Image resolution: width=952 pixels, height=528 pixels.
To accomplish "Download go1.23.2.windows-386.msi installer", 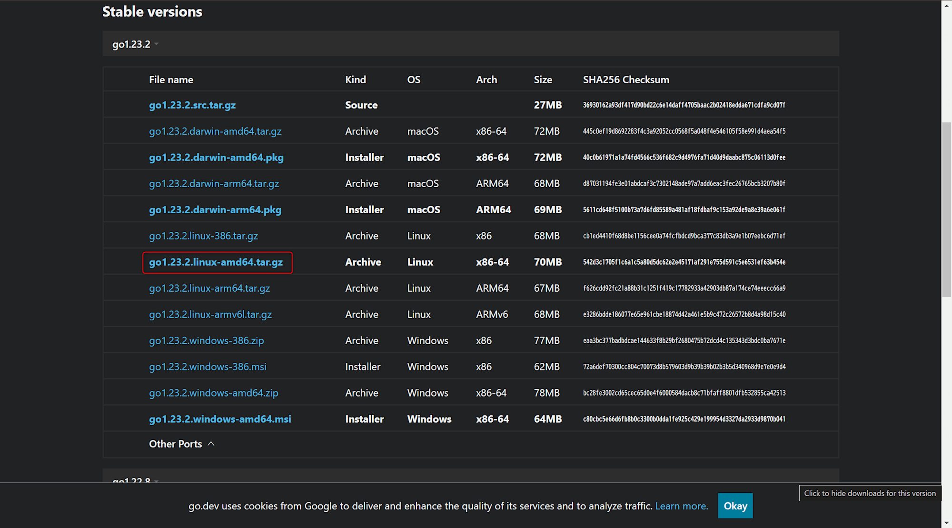I will click(x=208, y=367).
